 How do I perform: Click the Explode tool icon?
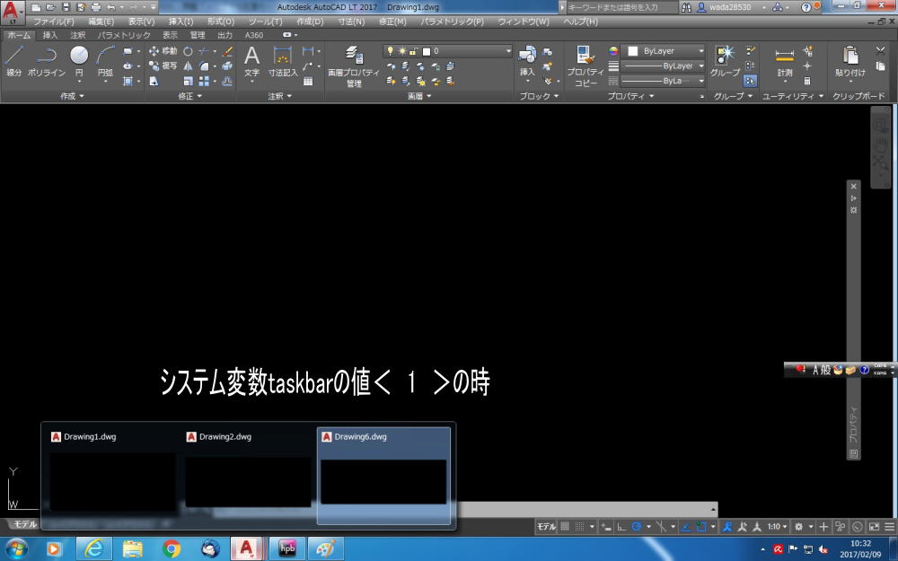(227, 66)
